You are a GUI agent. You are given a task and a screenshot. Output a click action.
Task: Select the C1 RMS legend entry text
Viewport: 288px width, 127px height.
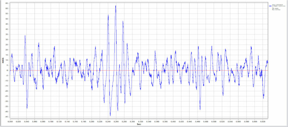pos(279,6)
